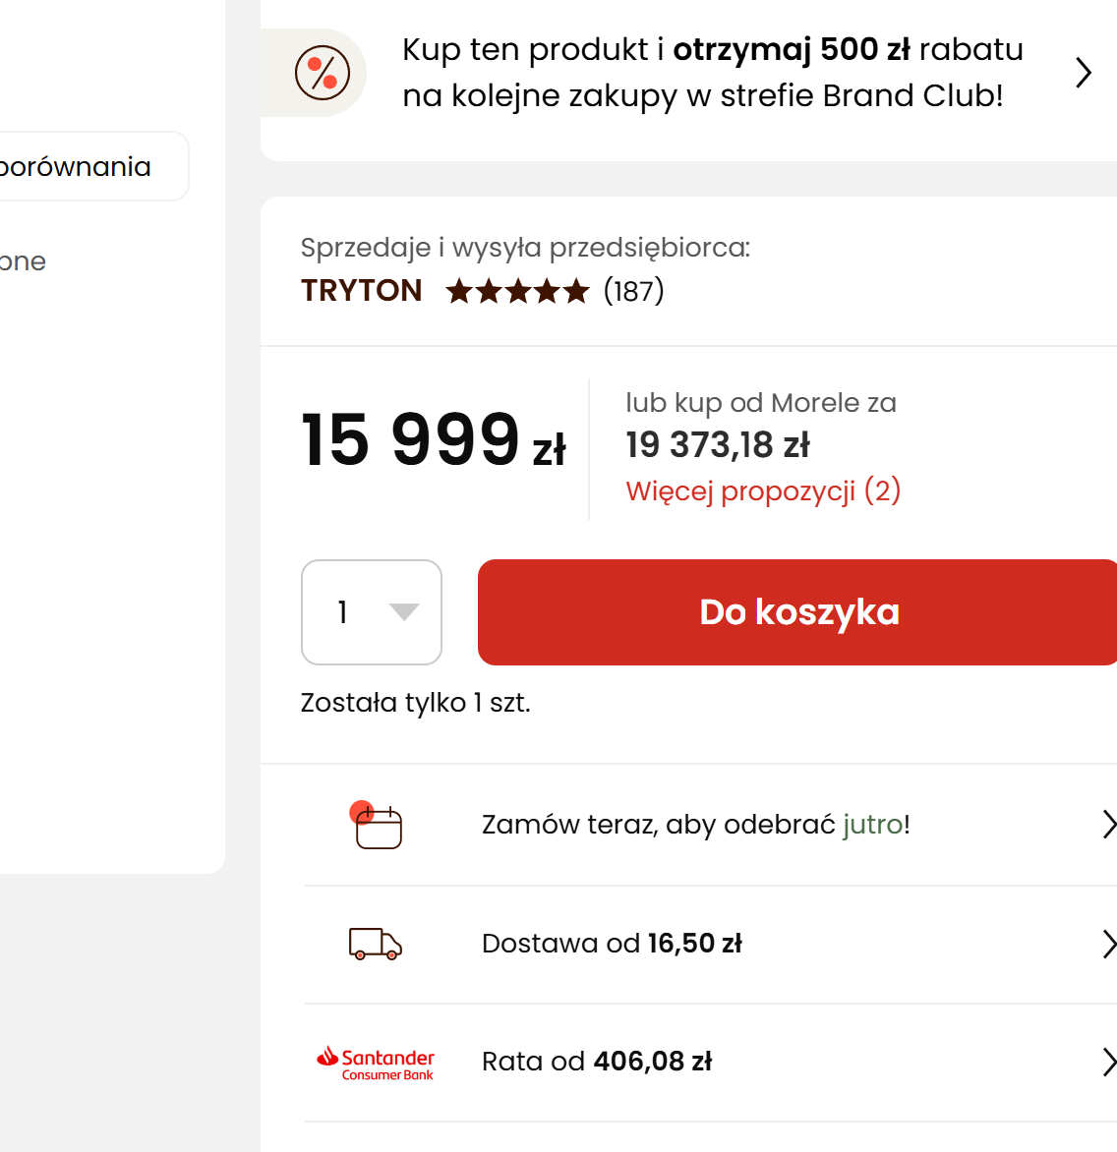Expand the pickup tomorrow details chevron
Image resolution: width=1117 pixels, height=1152 pixels.
tap(1108, 825)
